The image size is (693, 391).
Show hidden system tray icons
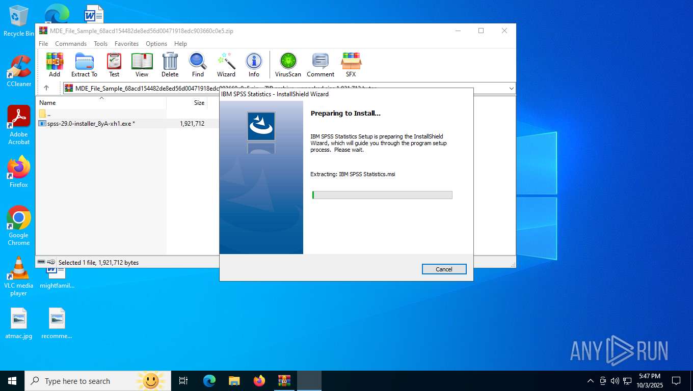click(591, 381)
